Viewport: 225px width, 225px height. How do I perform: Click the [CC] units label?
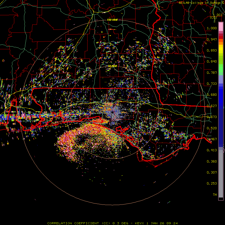pos(213,17)
